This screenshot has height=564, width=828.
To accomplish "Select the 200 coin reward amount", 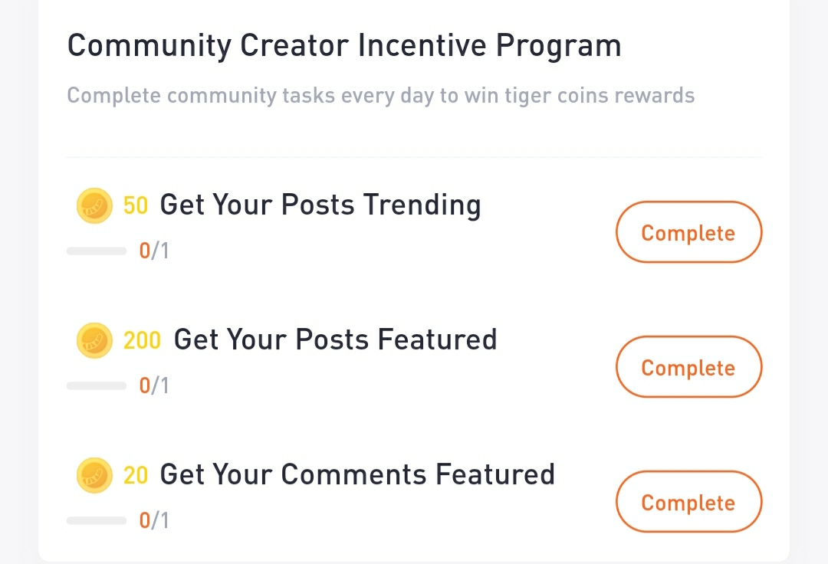I will [x=142, y=340].
